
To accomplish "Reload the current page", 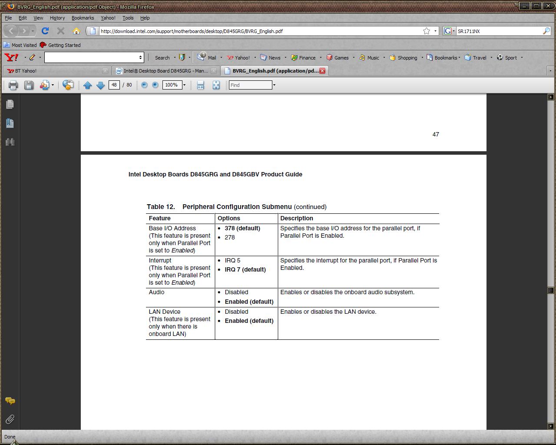I will point(45,31).
